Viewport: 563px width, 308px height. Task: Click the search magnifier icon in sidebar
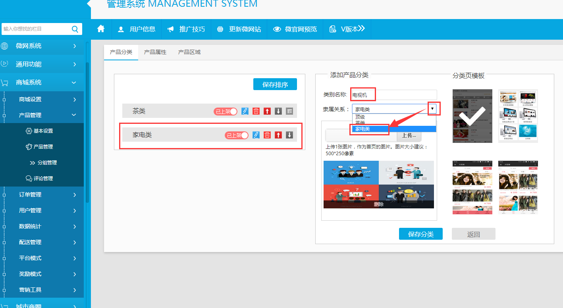[75, 29]
